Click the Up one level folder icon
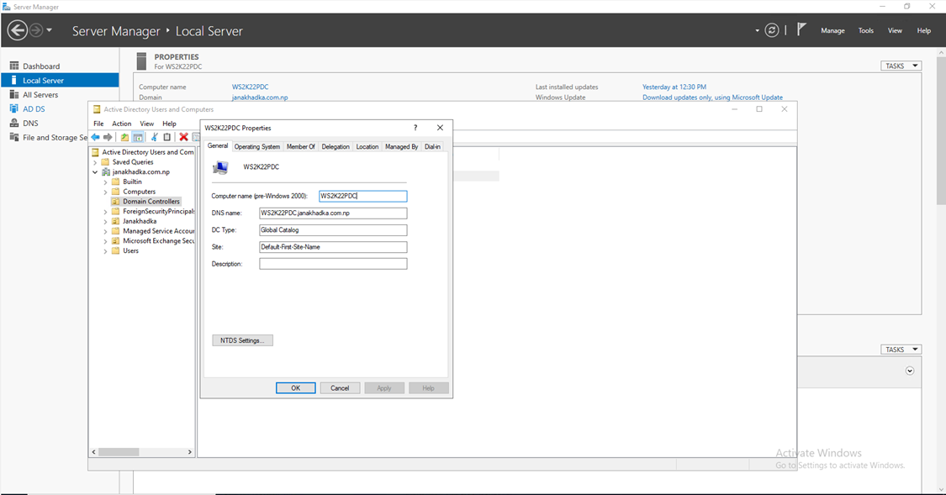The width and height of the screenshot is (946, 495). (124, 137)
